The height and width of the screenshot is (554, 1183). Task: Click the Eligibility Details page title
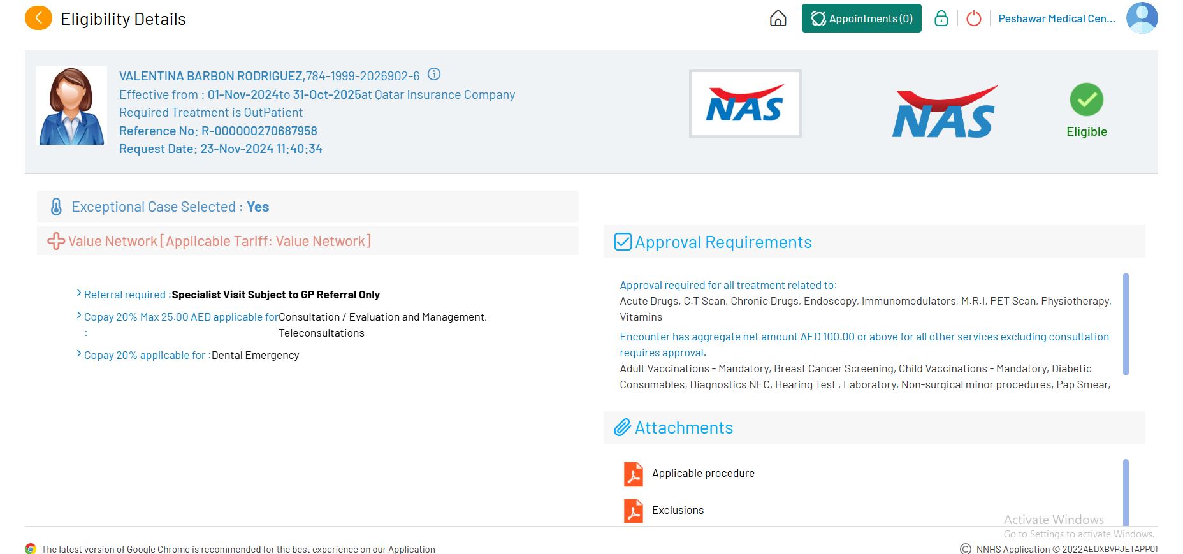[x=123, y=19]
